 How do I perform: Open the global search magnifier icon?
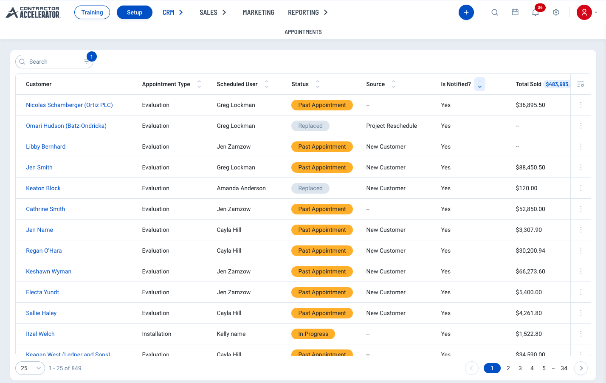[495, 12]
